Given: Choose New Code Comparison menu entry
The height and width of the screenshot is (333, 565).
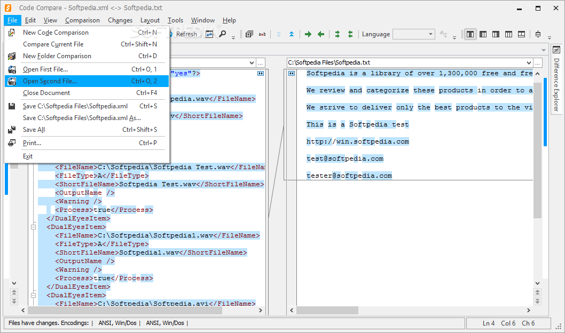Looking at the screenshot, I should coord(87,33).
